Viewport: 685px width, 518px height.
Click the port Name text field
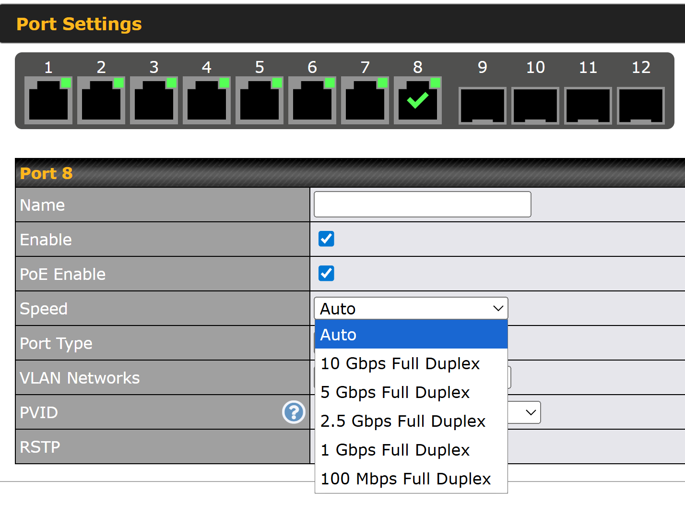422,205
